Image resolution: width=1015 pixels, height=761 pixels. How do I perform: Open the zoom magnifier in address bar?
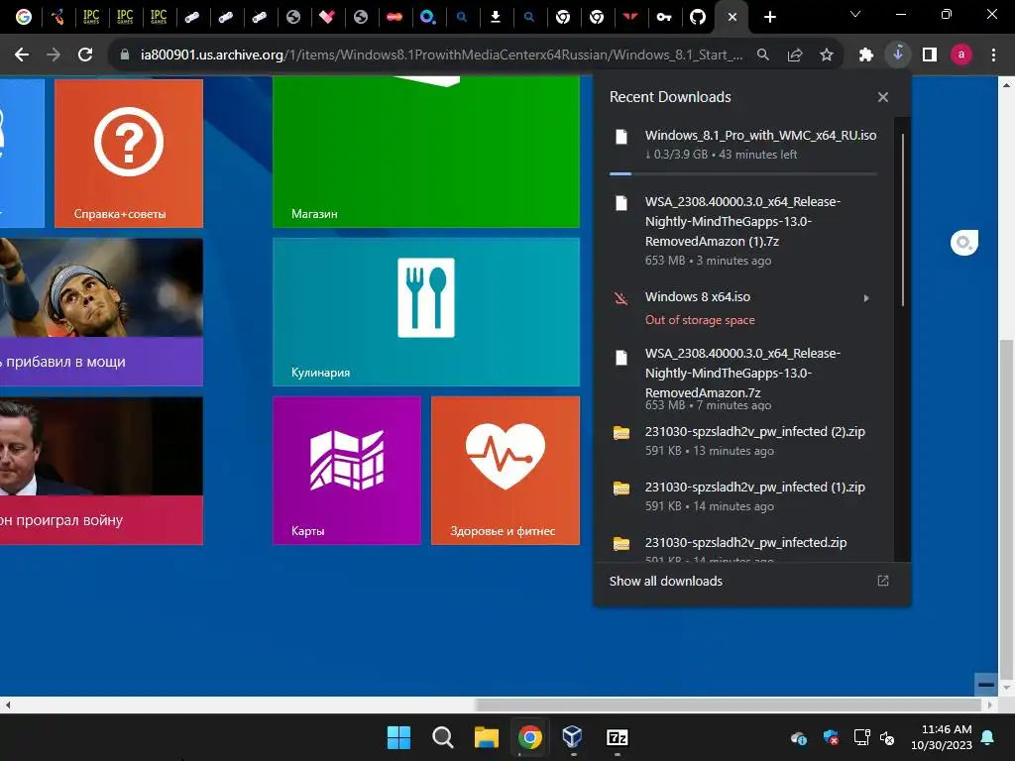(763, 55)
